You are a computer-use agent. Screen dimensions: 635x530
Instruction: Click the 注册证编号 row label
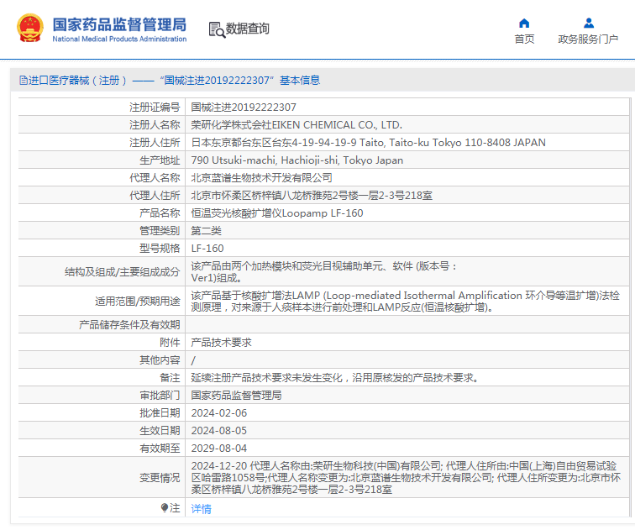(155, 108)
